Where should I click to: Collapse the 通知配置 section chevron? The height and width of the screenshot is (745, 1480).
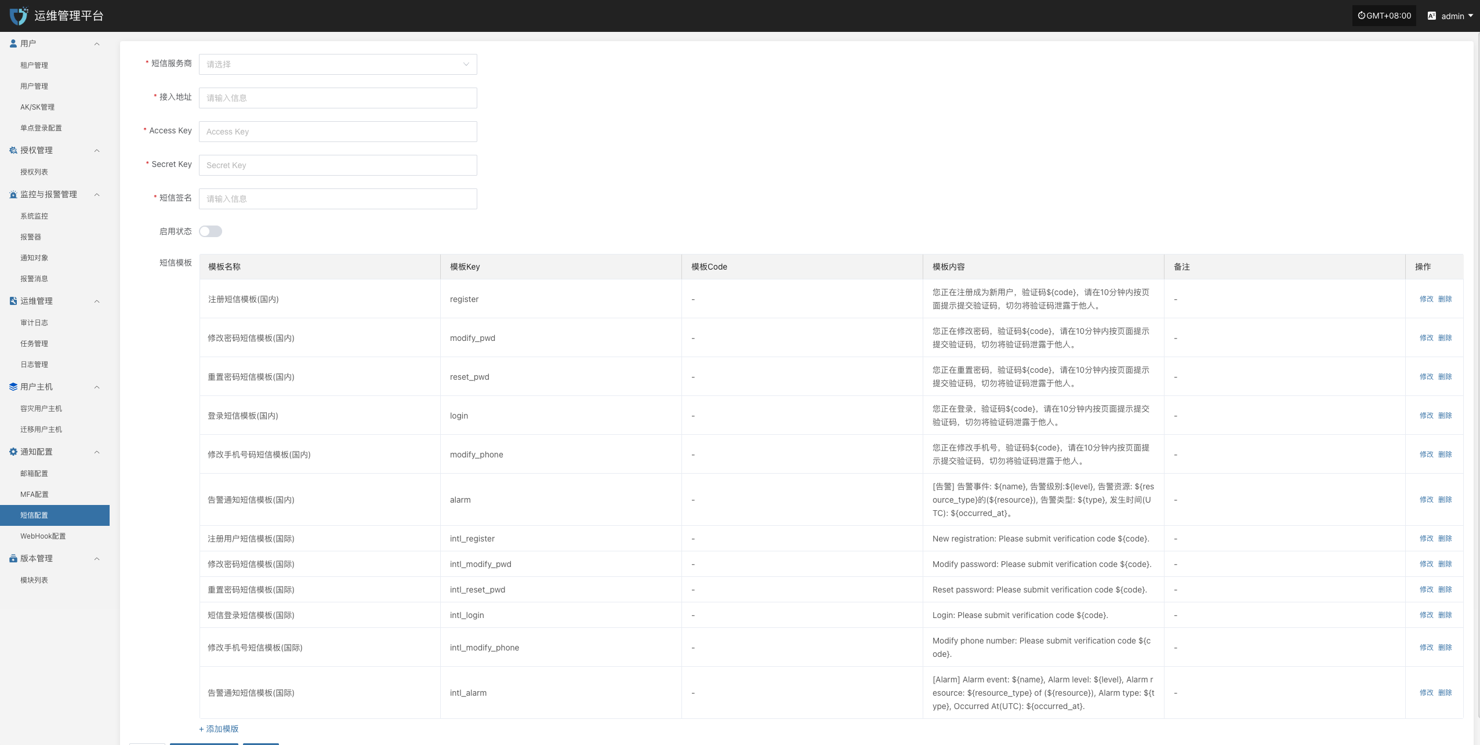pyautogui.click(x=97, y=452)
